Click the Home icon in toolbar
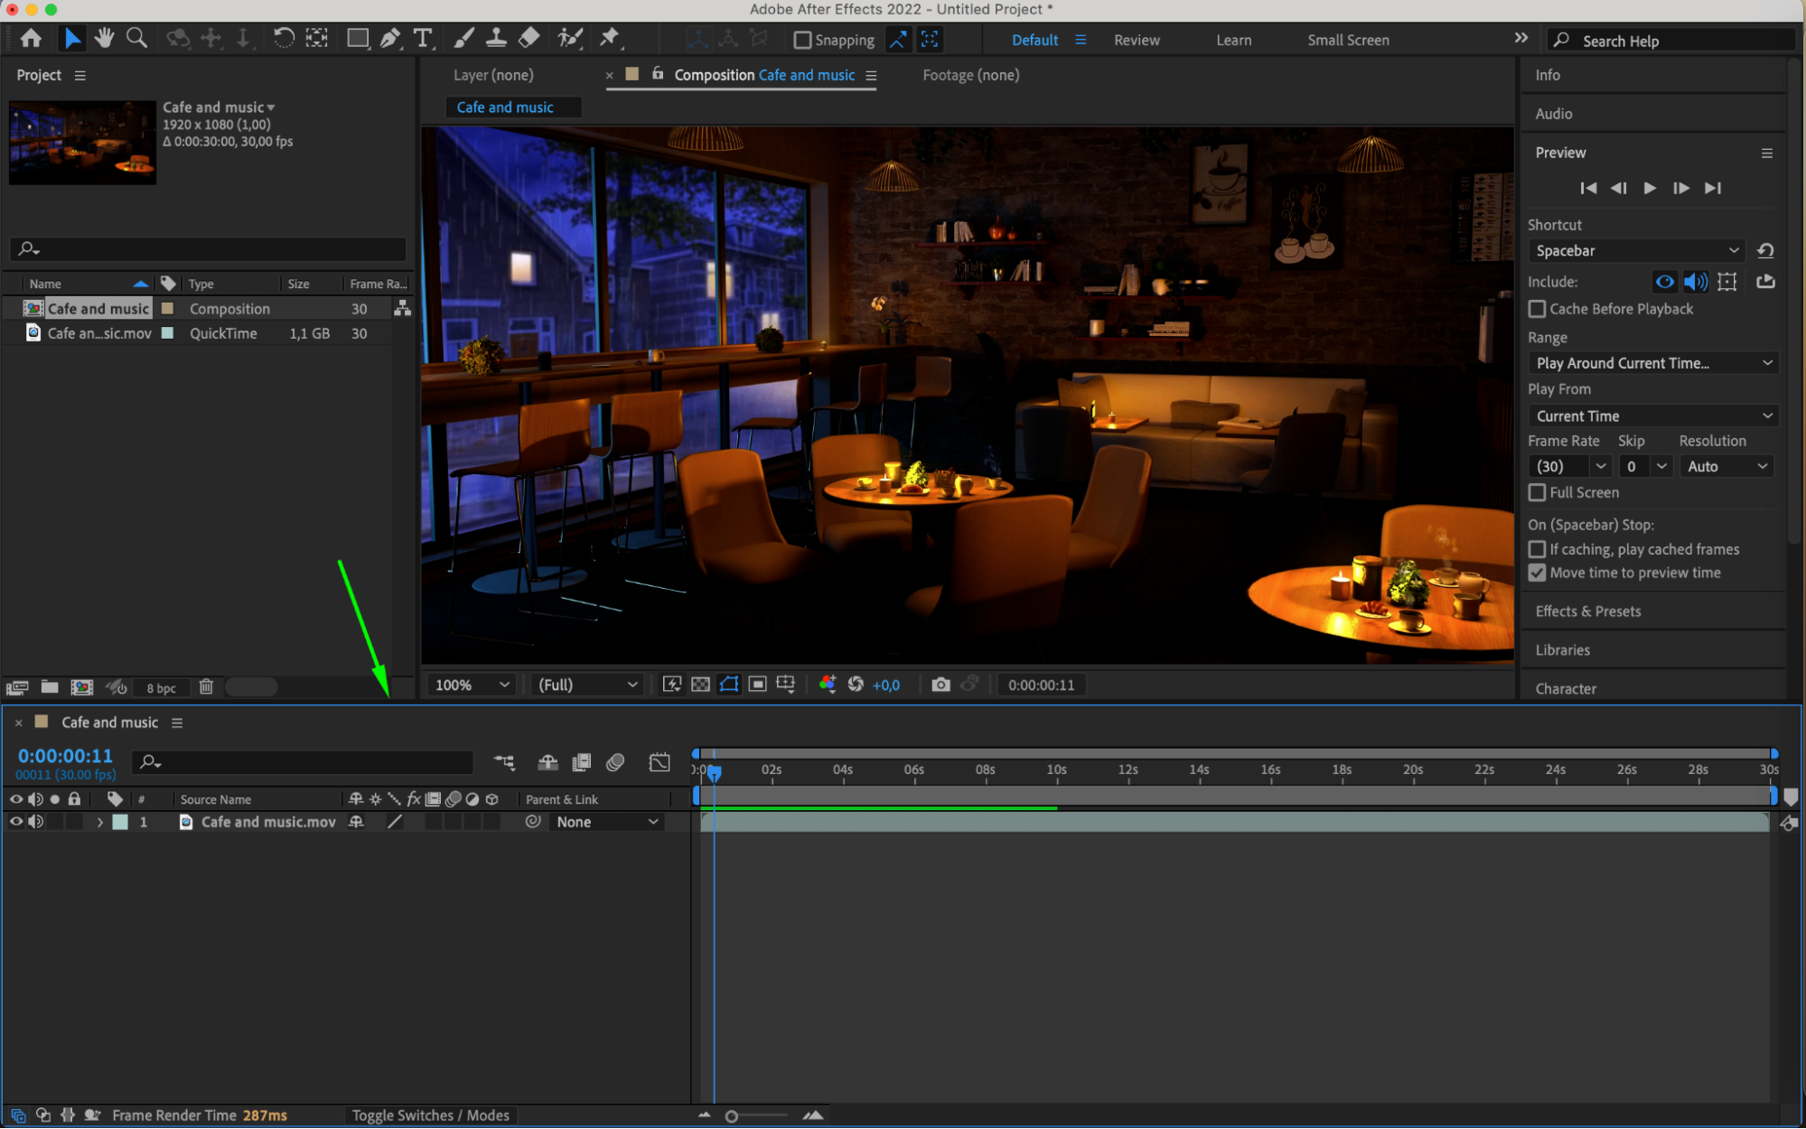1806x1129 pixels. 31,38
